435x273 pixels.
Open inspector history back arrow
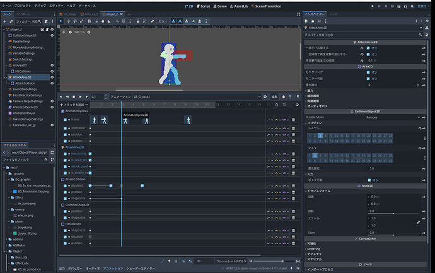pos(416,21)
